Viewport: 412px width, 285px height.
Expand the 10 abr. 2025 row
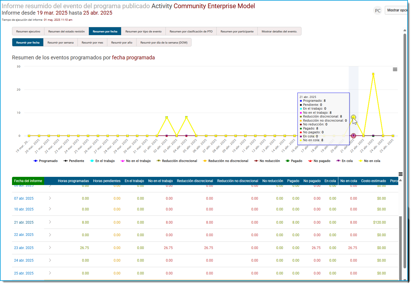pos(50,209)
